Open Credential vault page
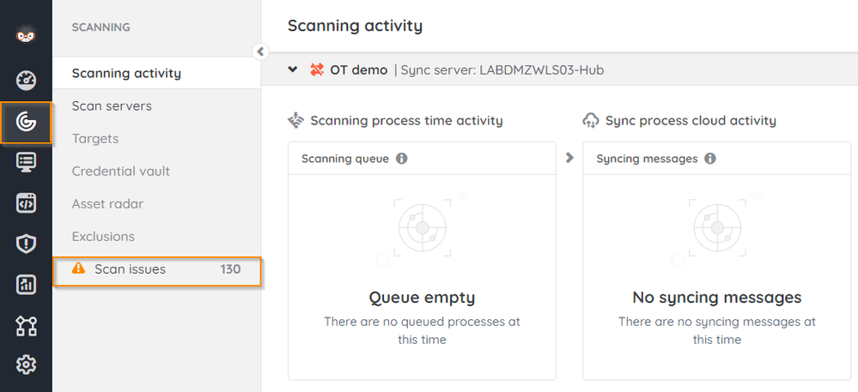This screenshot has height=392, width=858. tap(121, 171)
